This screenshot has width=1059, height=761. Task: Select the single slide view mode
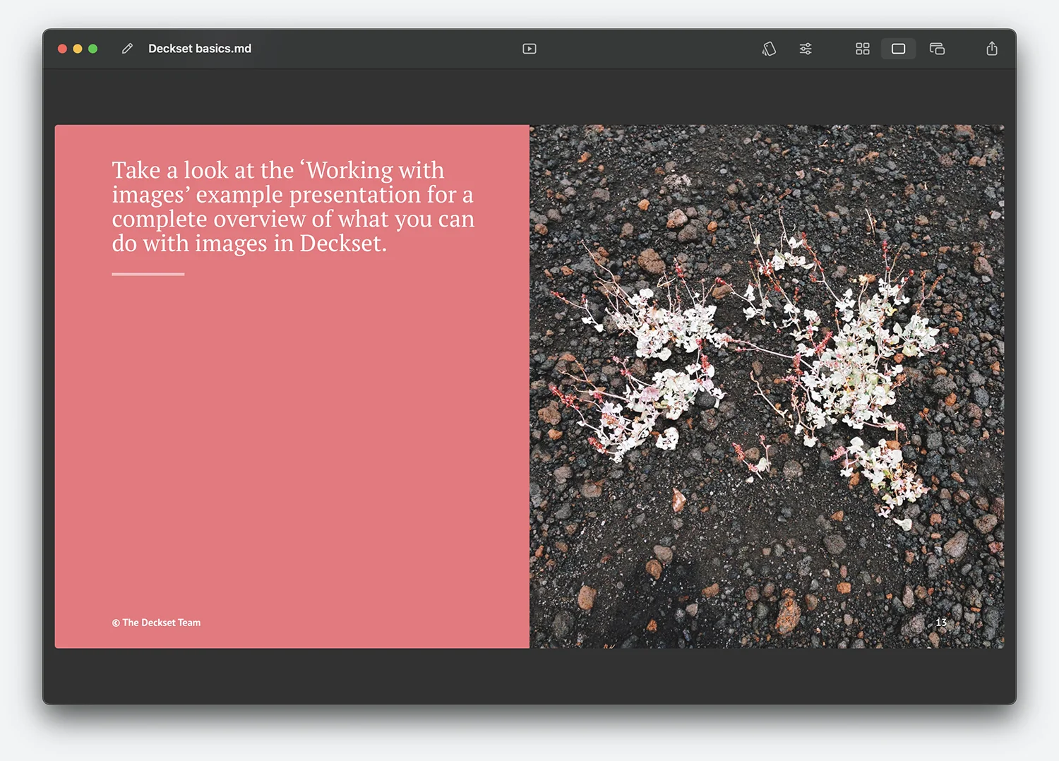click(898, 49)
